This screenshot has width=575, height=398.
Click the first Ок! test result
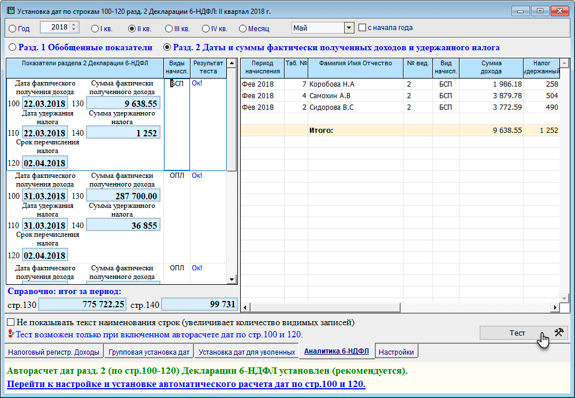(197, 83)
